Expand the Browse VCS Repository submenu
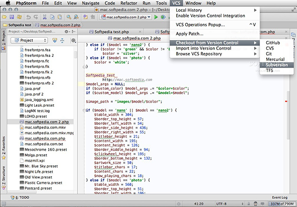Viewport: 297px width, 207px height. 214,54
